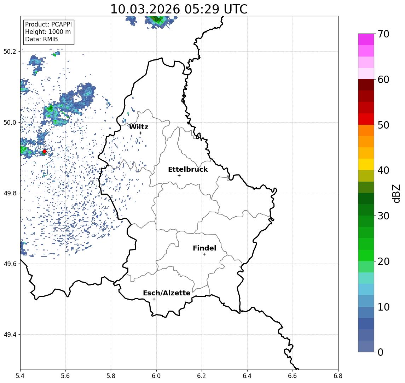Click the Wiltz station cross marker

pos(140,133)
